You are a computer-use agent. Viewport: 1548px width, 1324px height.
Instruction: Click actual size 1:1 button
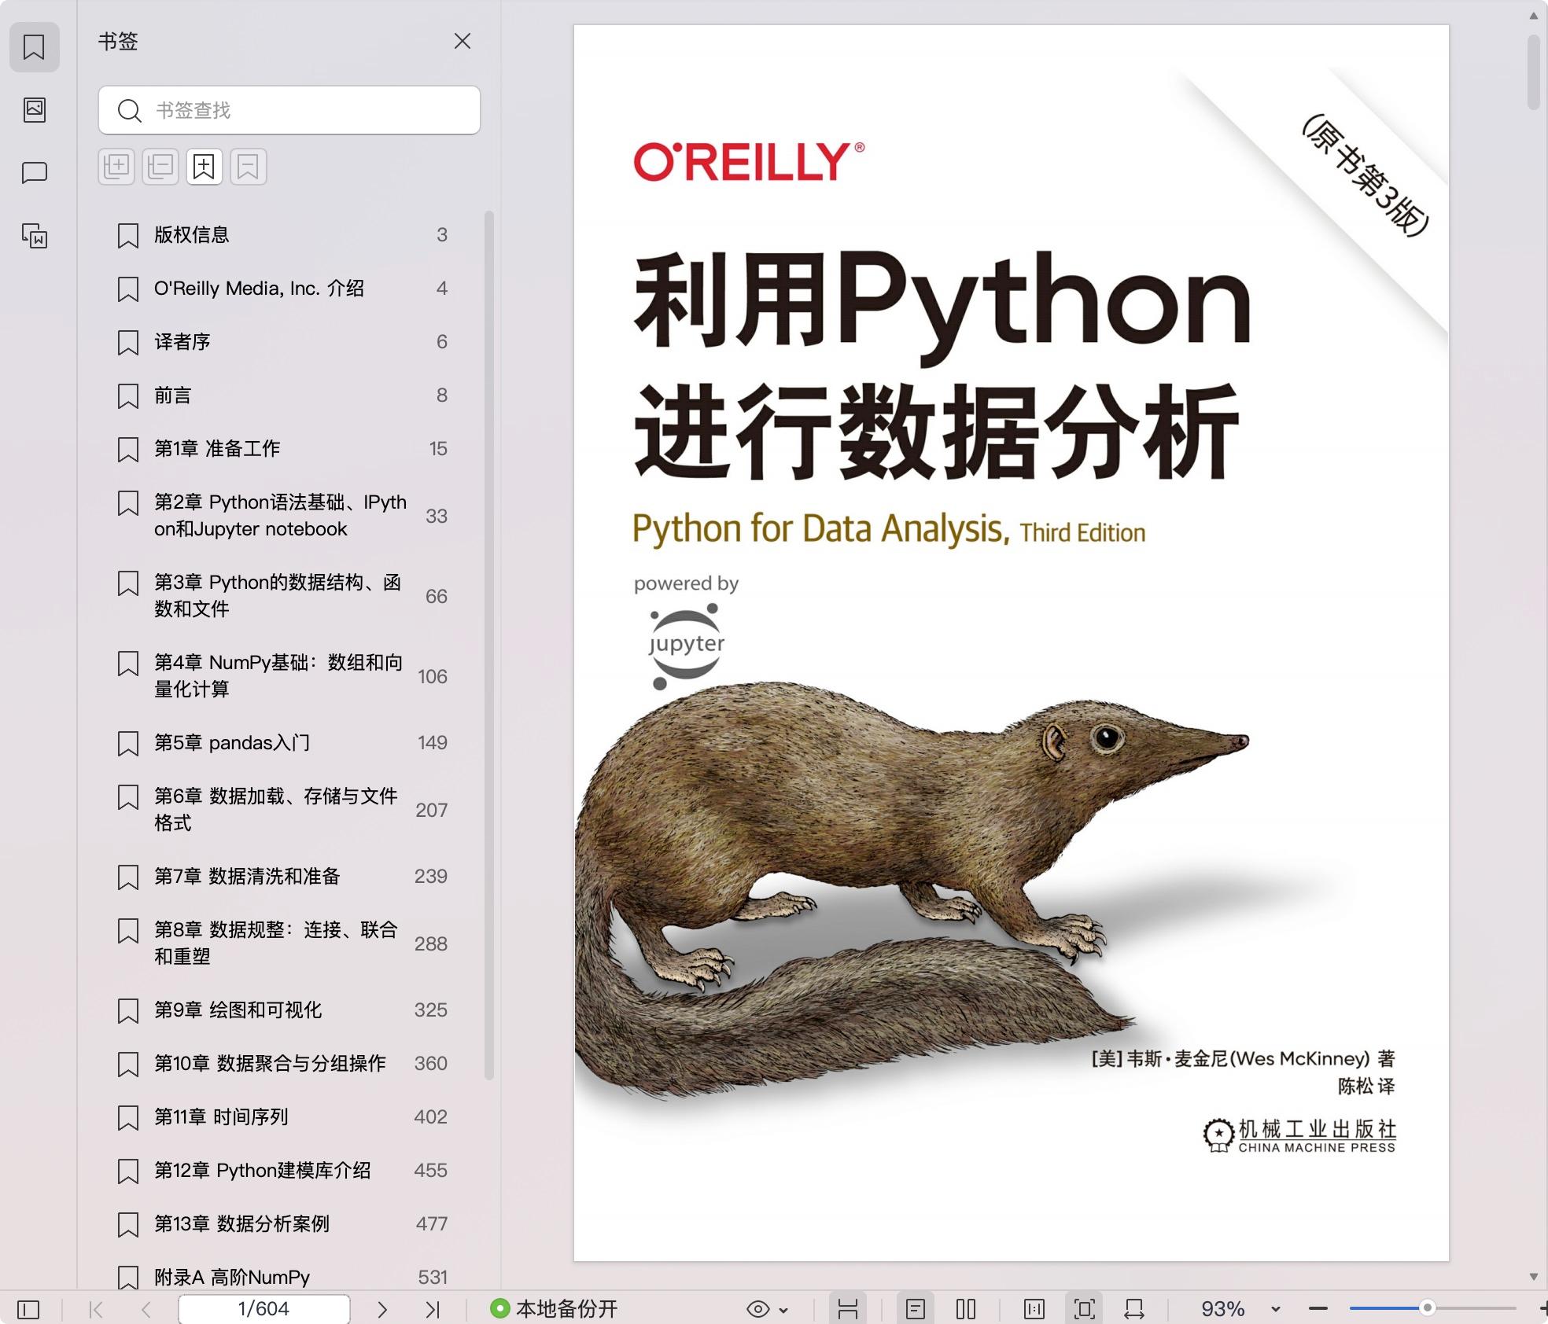click(1034, 1309)
